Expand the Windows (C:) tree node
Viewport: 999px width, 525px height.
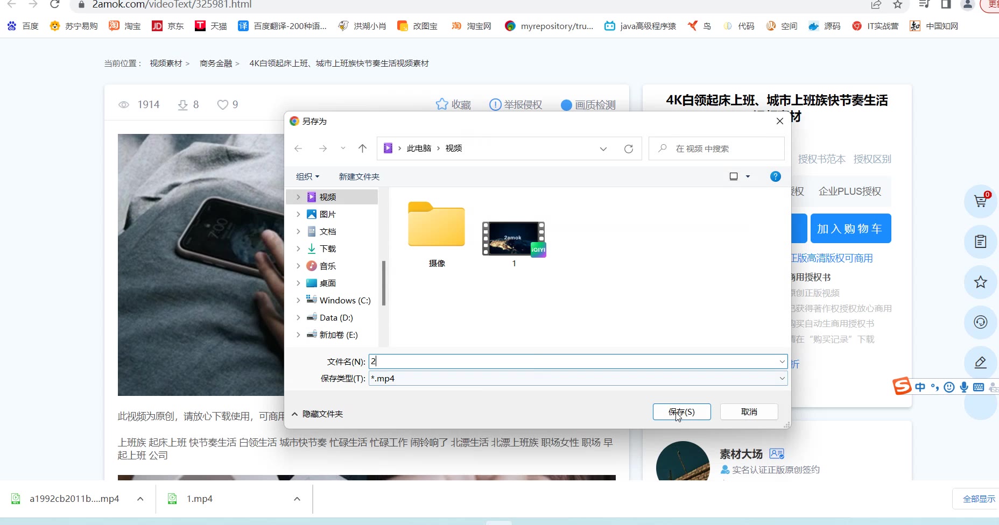pos(298,300)
